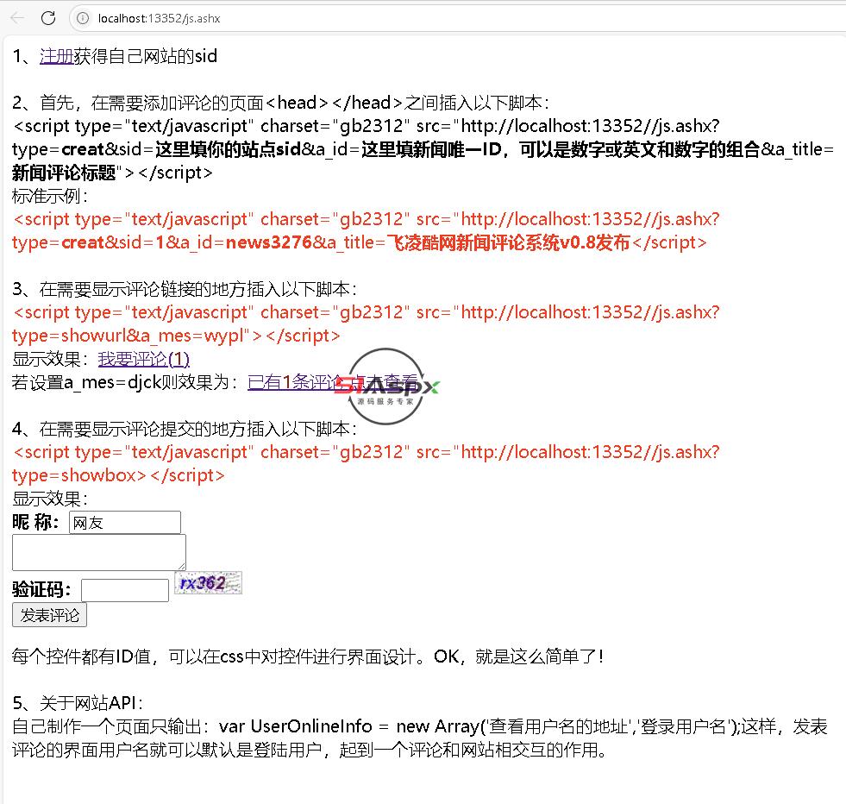
Task: Click the text "type=showbox></script>"
Action: click(x=118, y=475)
